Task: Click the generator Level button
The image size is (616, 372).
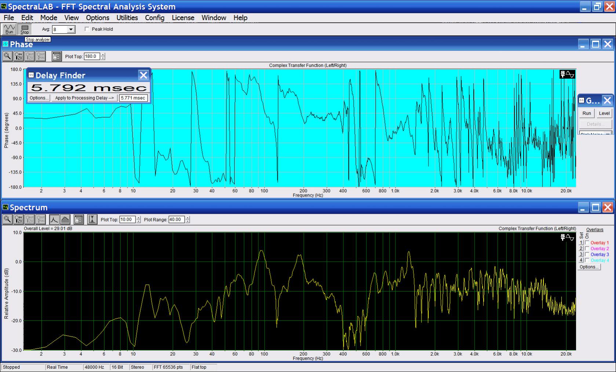Action: tap(604, 113)
